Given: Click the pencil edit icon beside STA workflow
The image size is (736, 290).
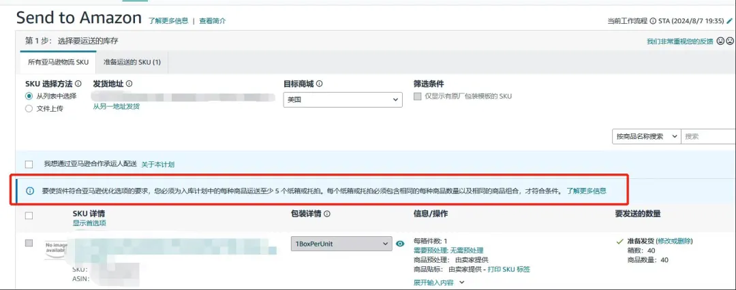Looking at the screenshot, I should click(730, 21).
